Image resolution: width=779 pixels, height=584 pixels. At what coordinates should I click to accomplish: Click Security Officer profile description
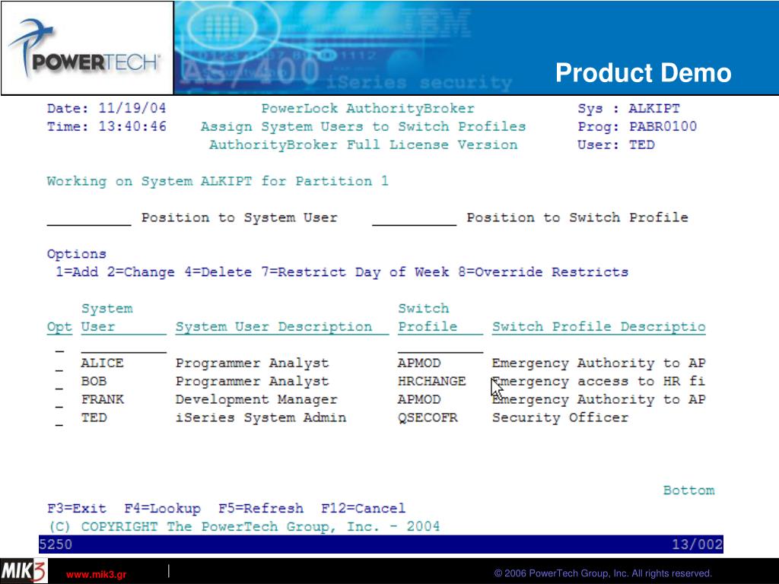(560, 417)
